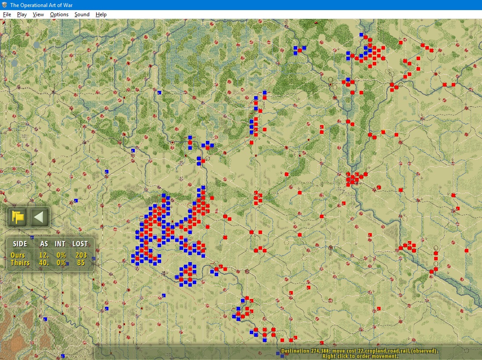
Task: Click the application icon in title bar
Action: tap(4, 5)
